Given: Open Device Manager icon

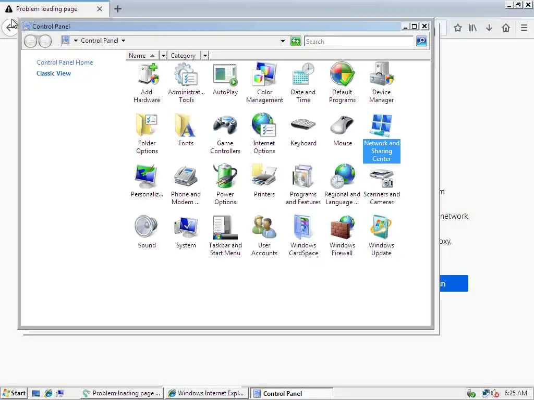Looking at the screenshot, I should point(381,83).
